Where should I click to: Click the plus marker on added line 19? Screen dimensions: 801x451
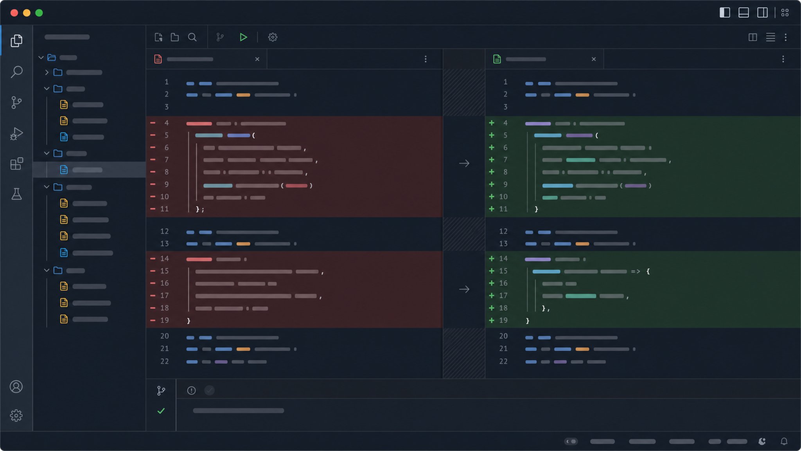point(492,320)
